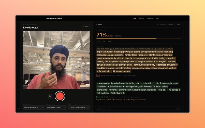
Task: Click the '1 human' chunk count
Action: (109, 41)
